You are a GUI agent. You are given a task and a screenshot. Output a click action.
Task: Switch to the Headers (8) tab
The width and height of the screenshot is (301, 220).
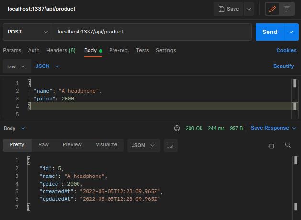[x=61, y=50]
